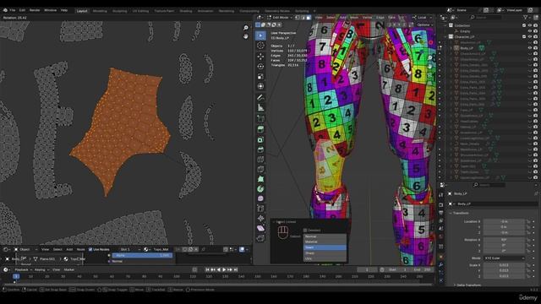Click the Alpha value slider
Screen dimensions: 541x304
142,255
